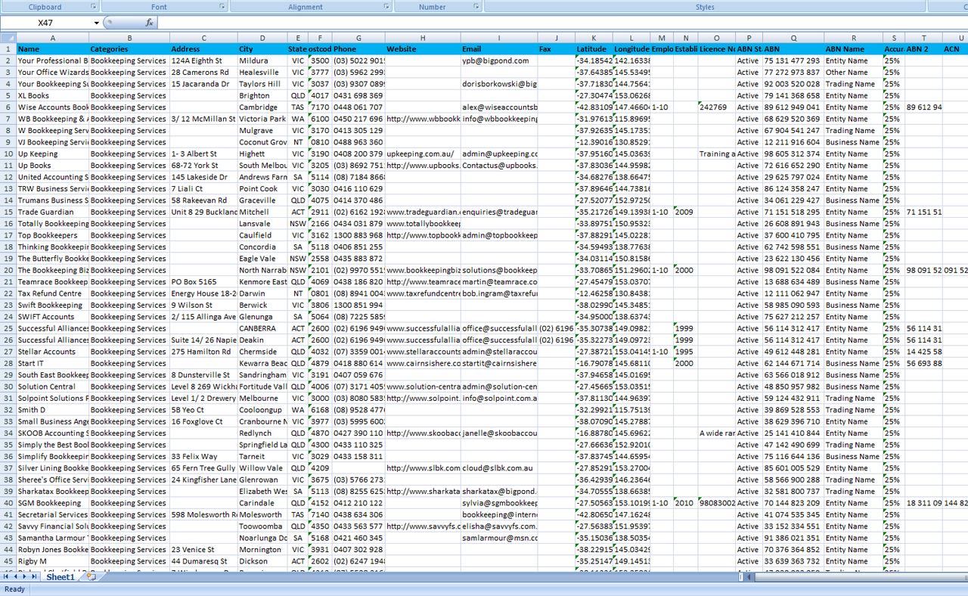Select the Email header cell
Screen dimensions: 968x596
[x=499, y=49]
